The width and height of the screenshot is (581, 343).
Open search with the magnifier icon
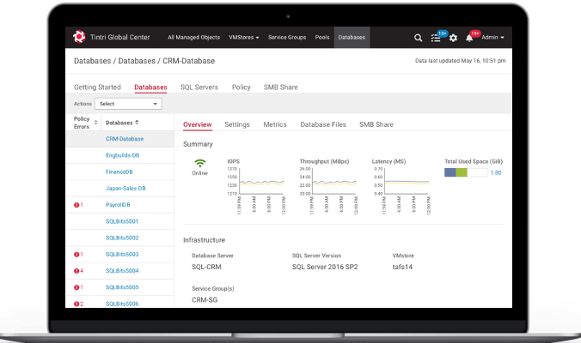click(419, 38)
